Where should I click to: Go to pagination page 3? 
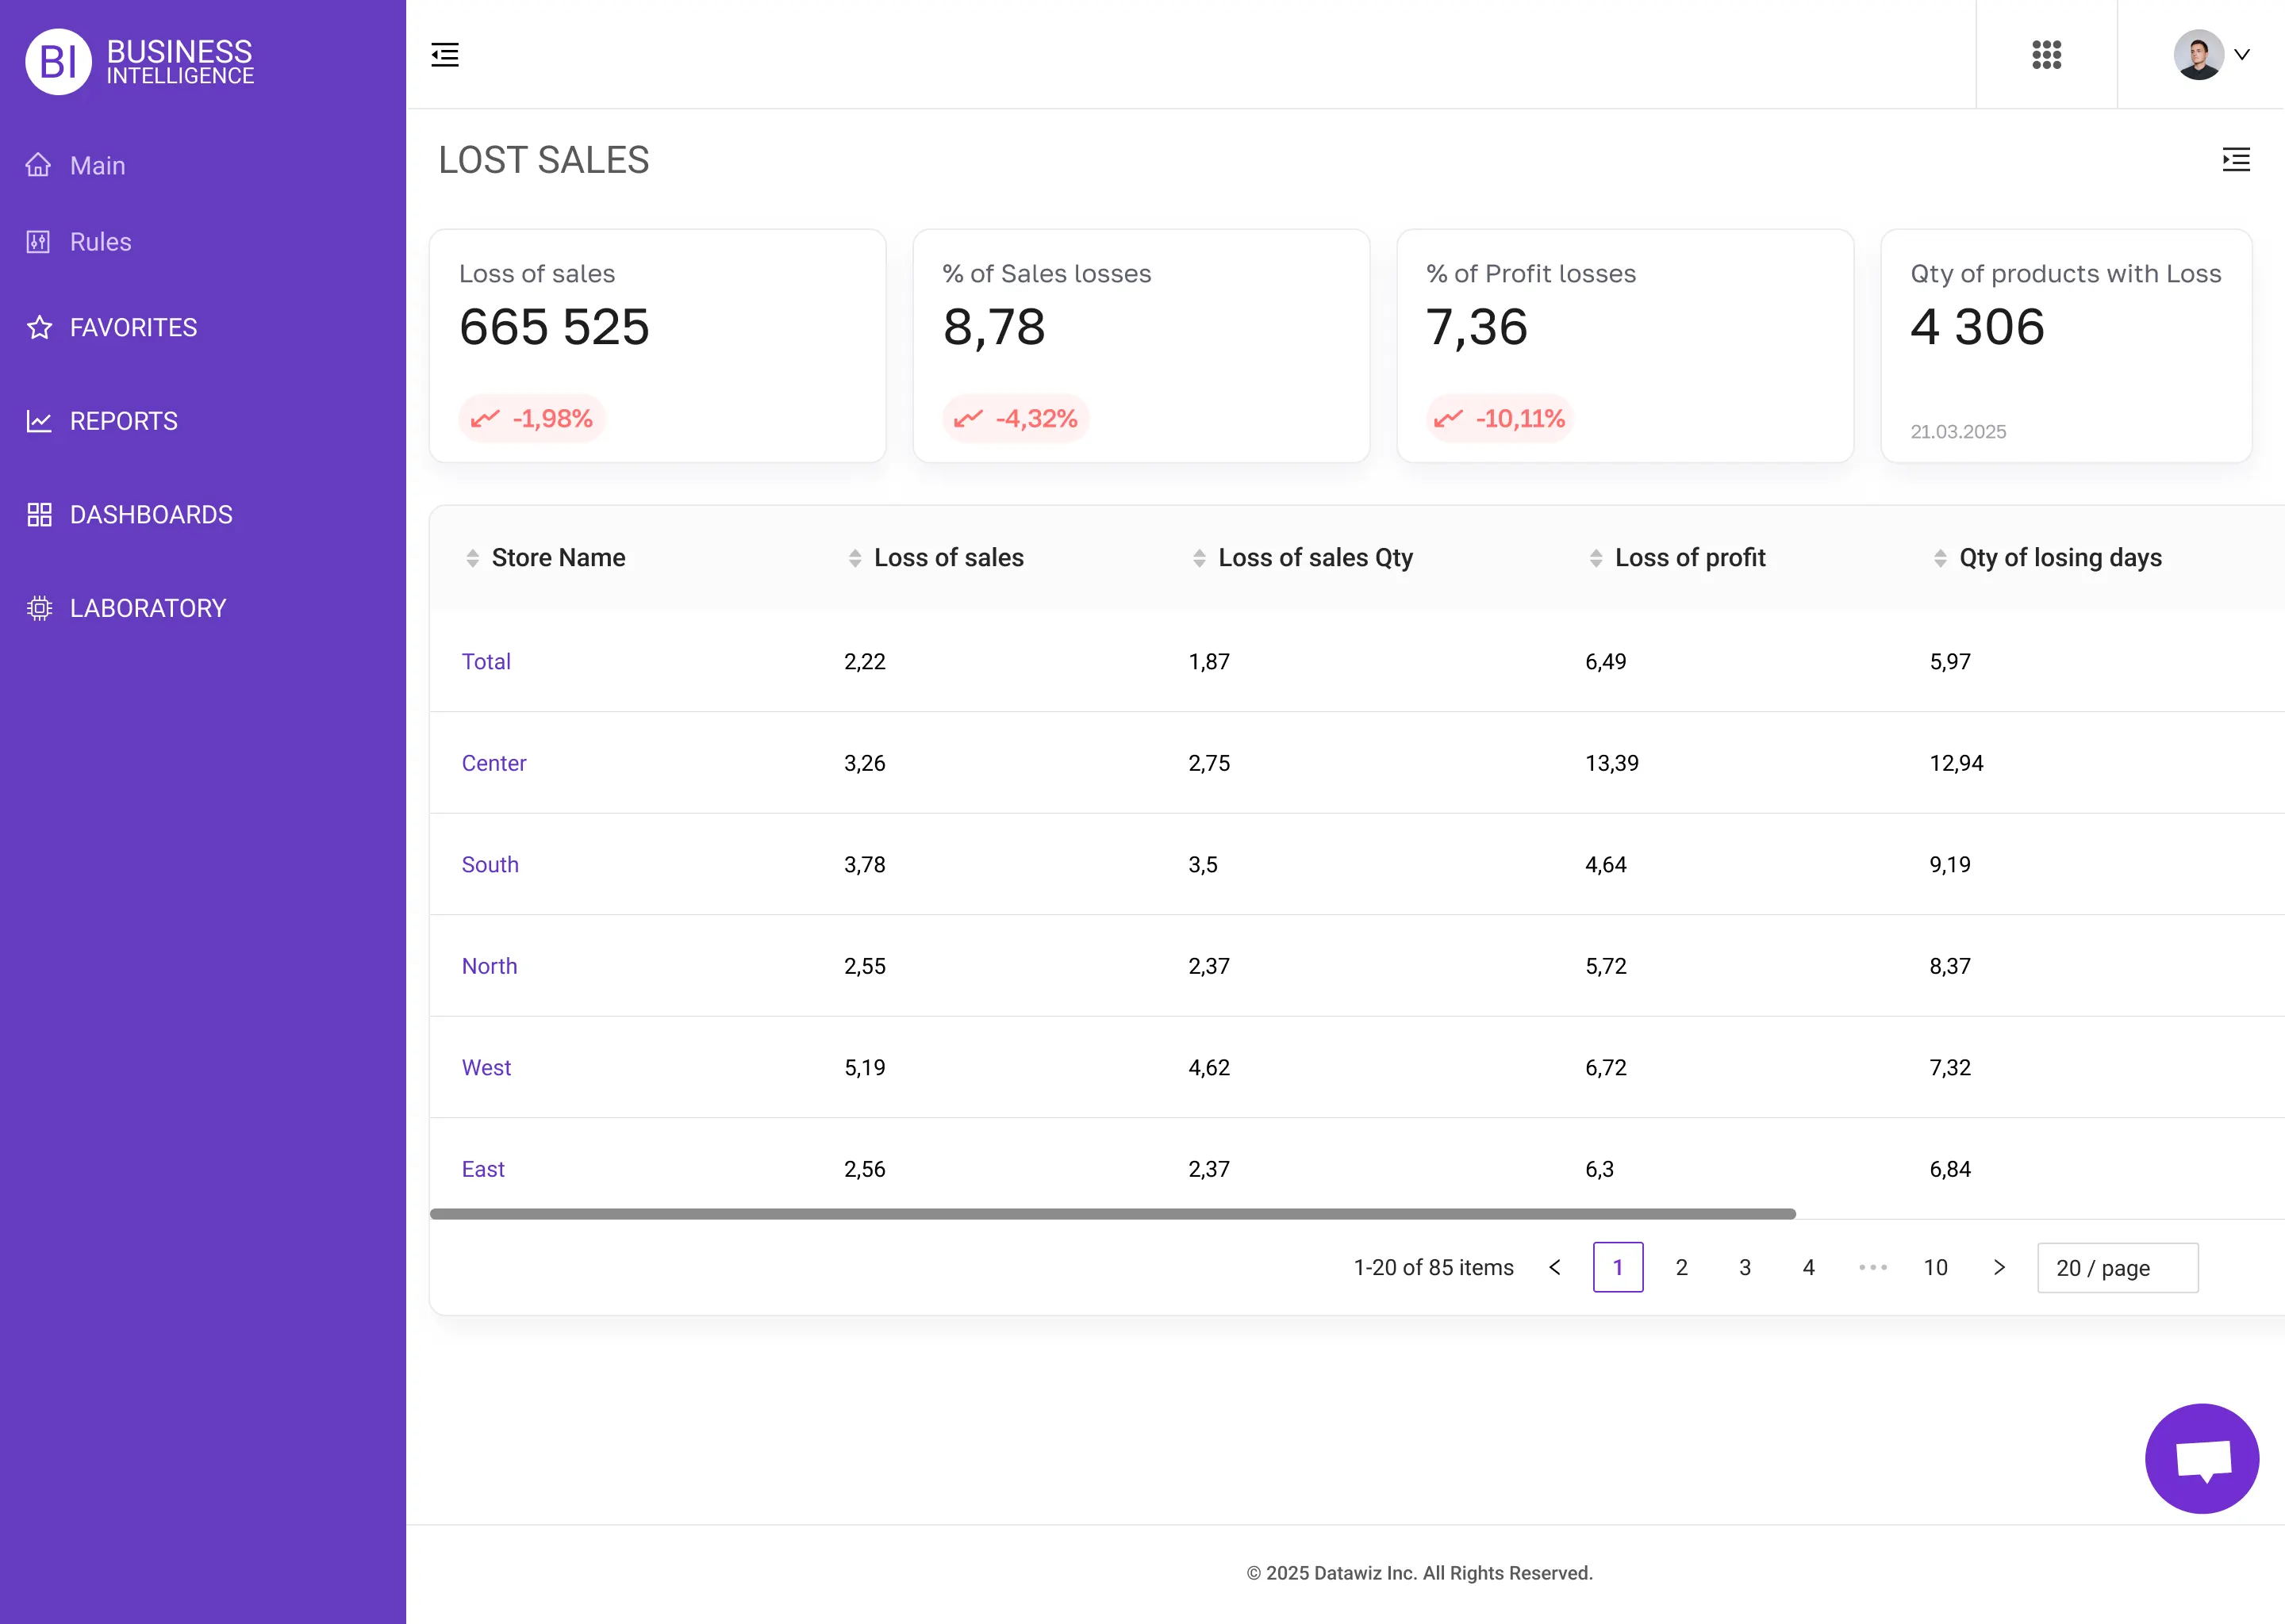coord(1745,1268)
